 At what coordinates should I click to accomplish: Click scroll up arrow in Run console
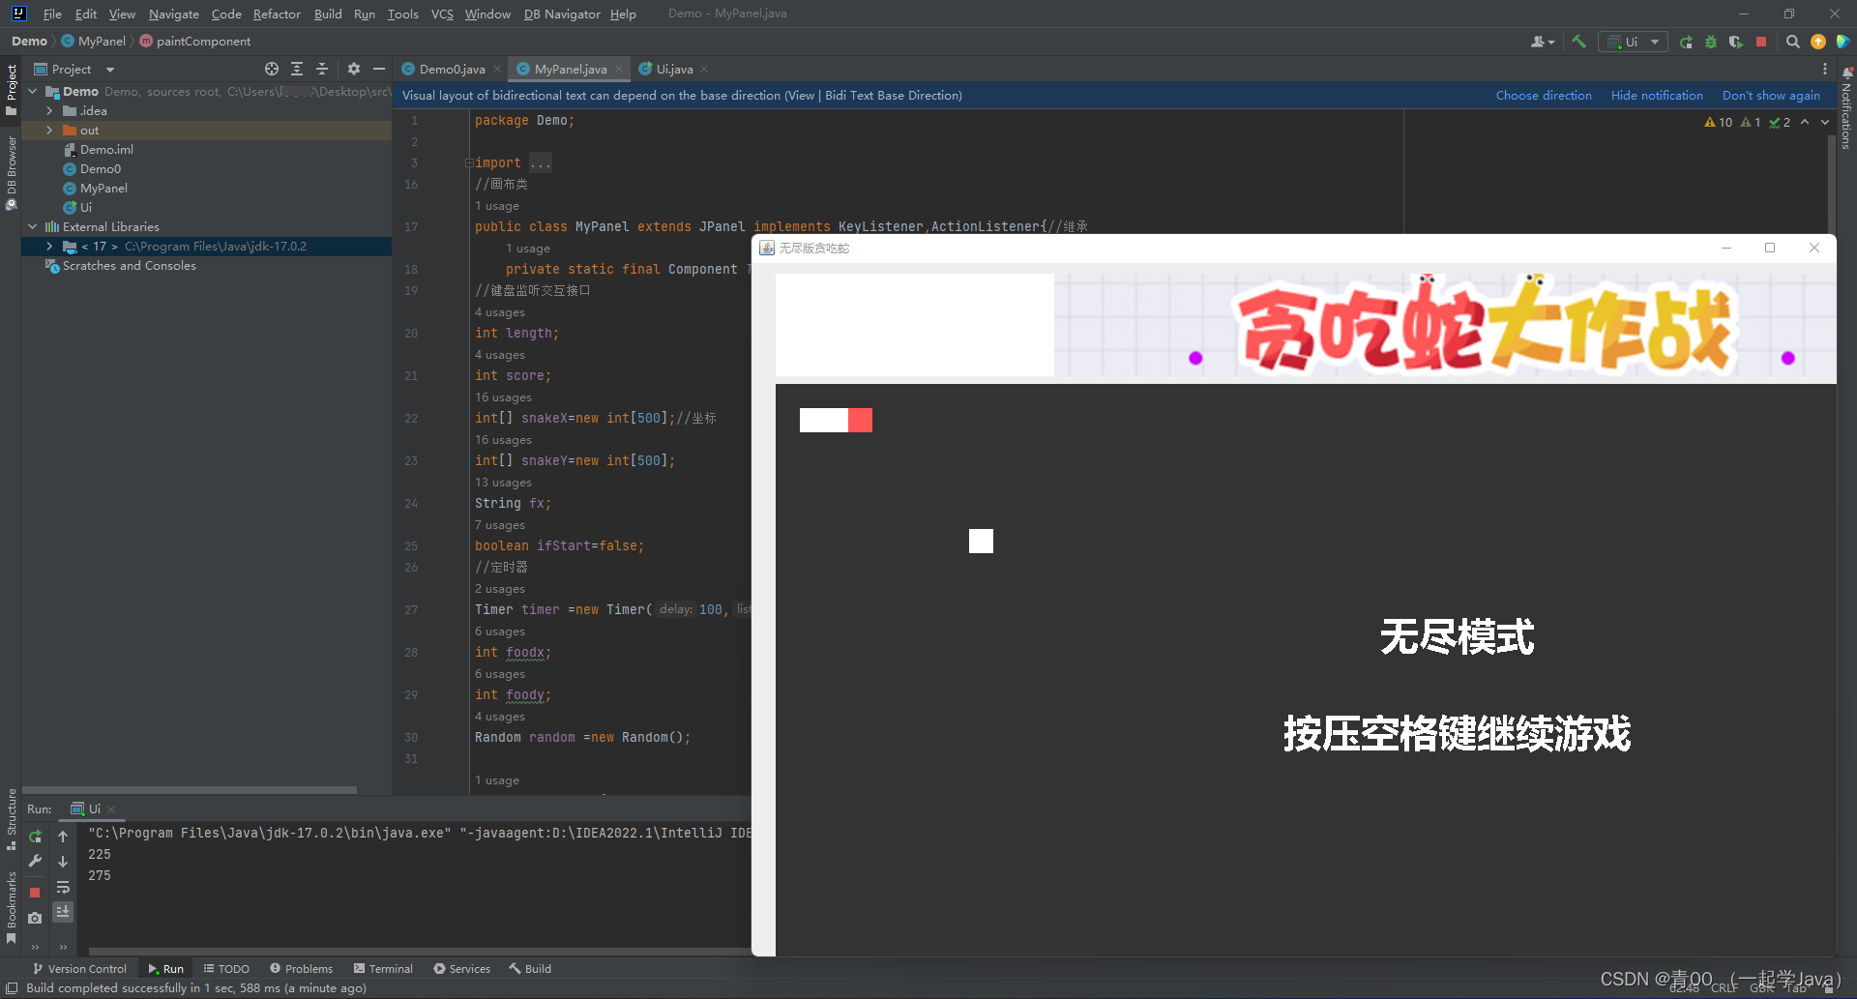(63, 837)
